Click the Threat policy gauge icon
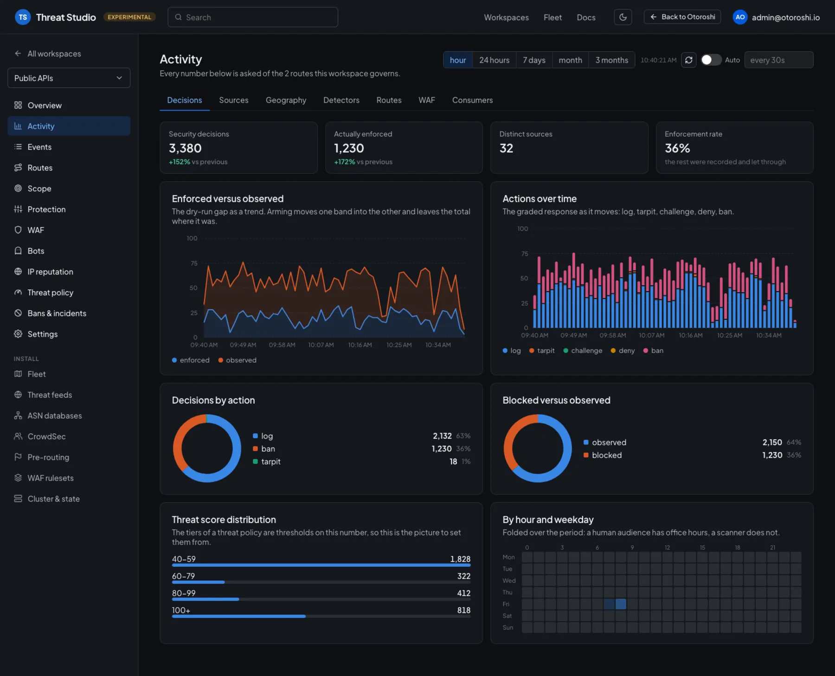This screenshot has width=835, height=676. pyautogui.click(x=18, y=292)
